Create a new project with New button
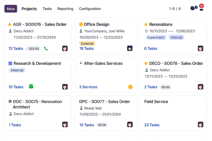 click(11, 9)
